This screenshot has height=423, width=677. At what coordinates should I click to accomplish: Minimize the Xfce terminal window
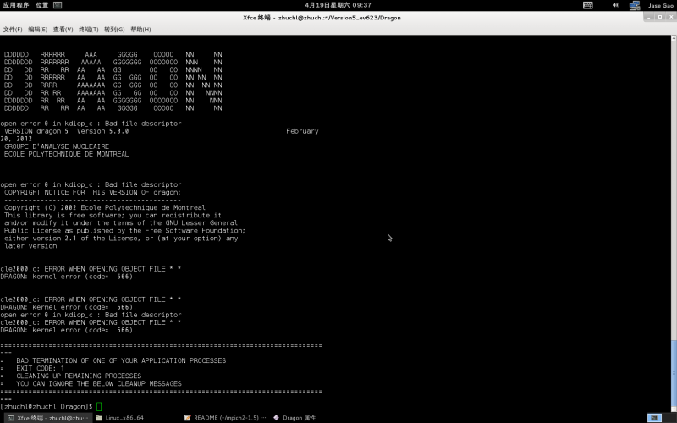(648, 17)
